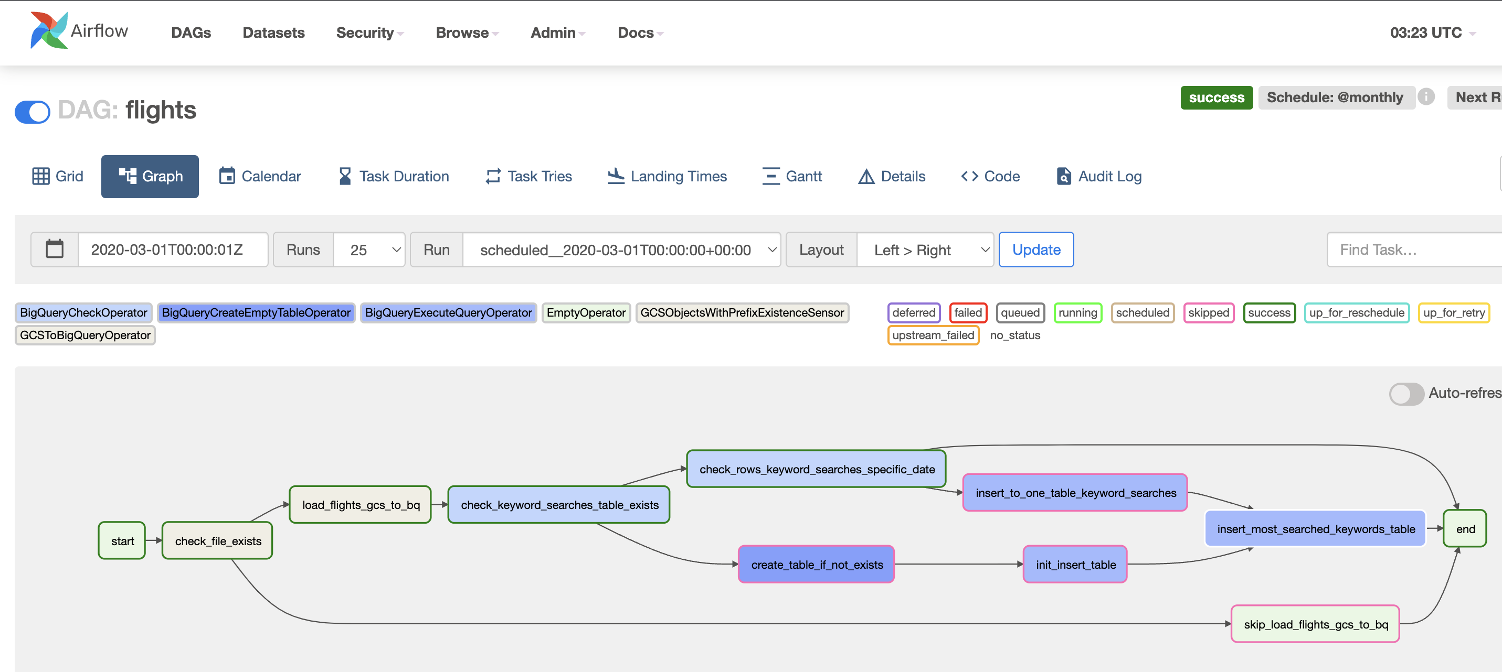Enable the Auto-refresh switch
The image size is (1502, 672).
click(1406, 394)
